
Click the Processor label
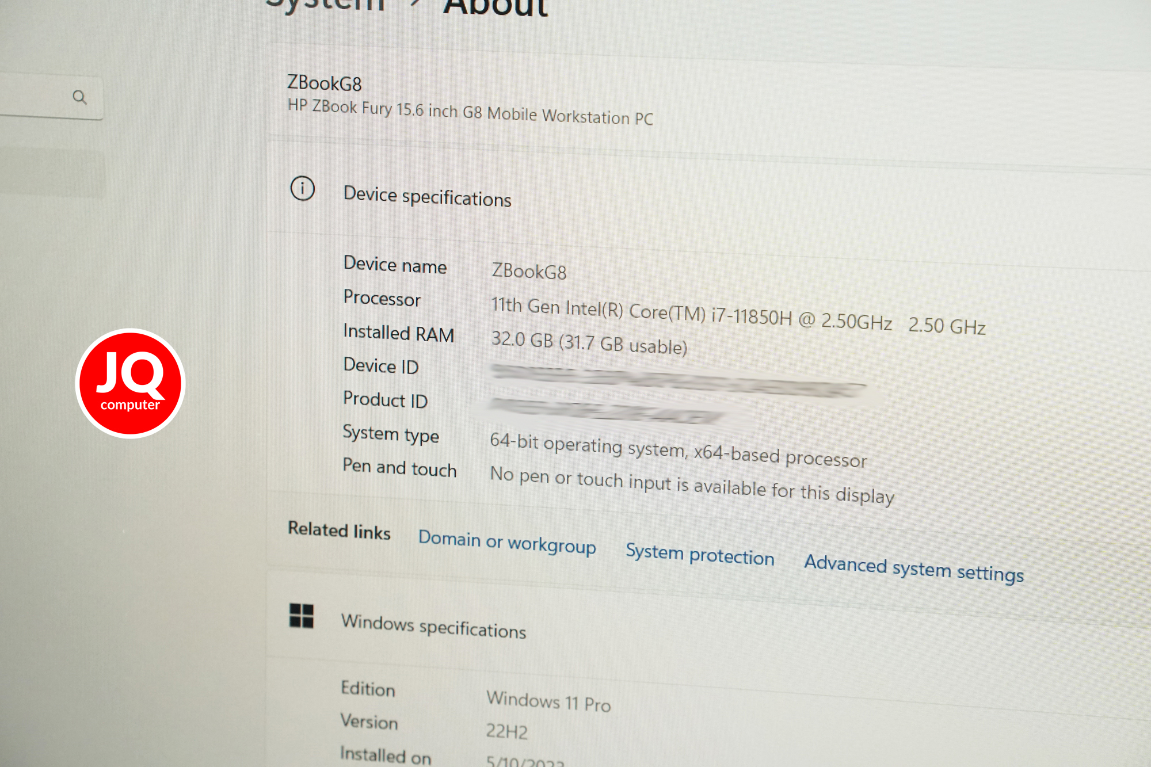point(382,298)
